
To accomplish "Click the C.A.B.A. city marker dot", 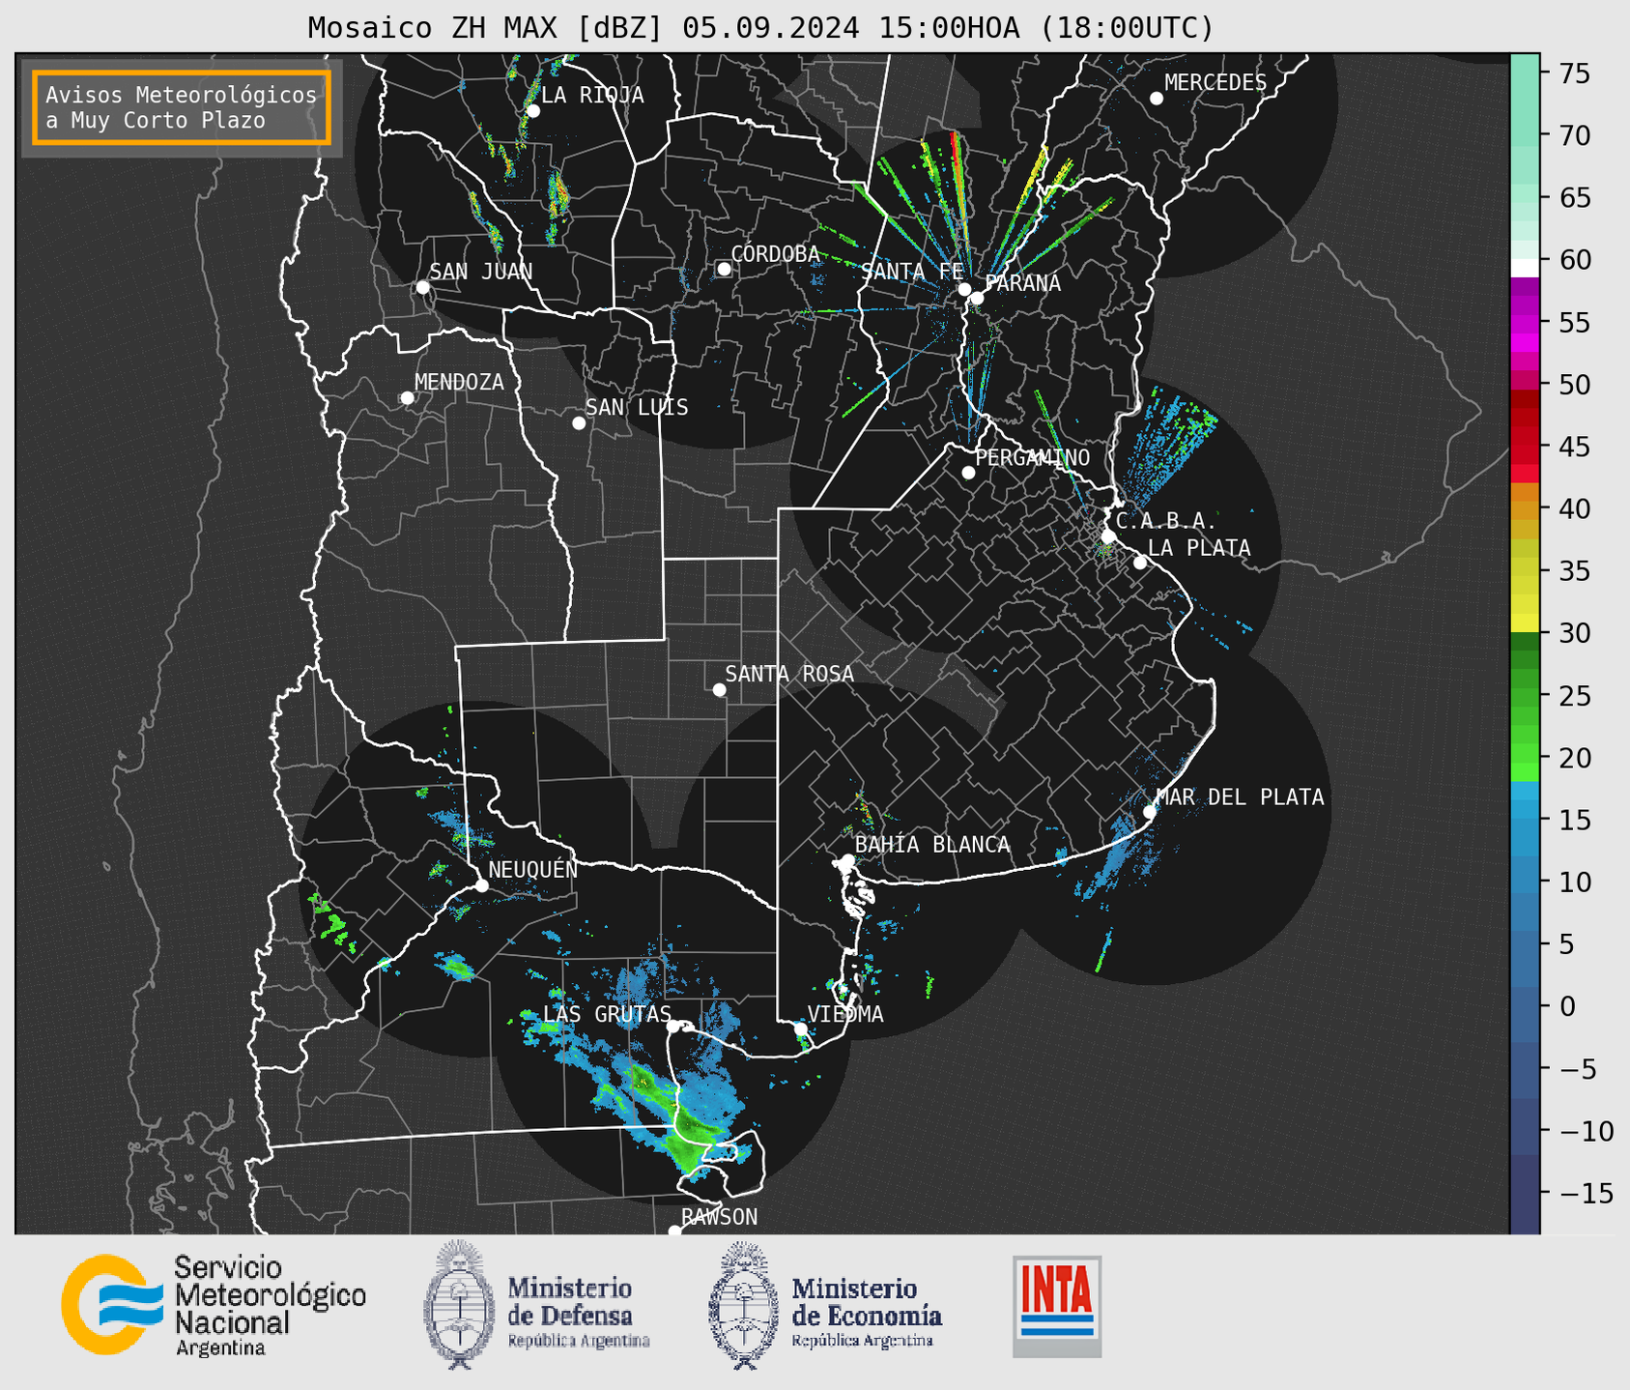I will [x=1109, y=536].
